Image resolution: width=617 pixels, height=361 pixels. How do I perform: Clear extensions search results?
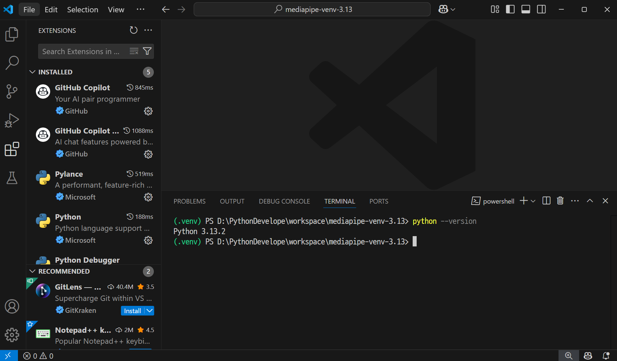(x=134, y=51)
